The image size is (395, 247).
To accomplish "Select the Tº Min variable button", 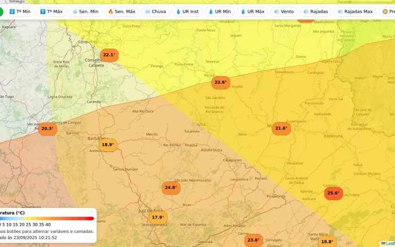I will (20, 11).
